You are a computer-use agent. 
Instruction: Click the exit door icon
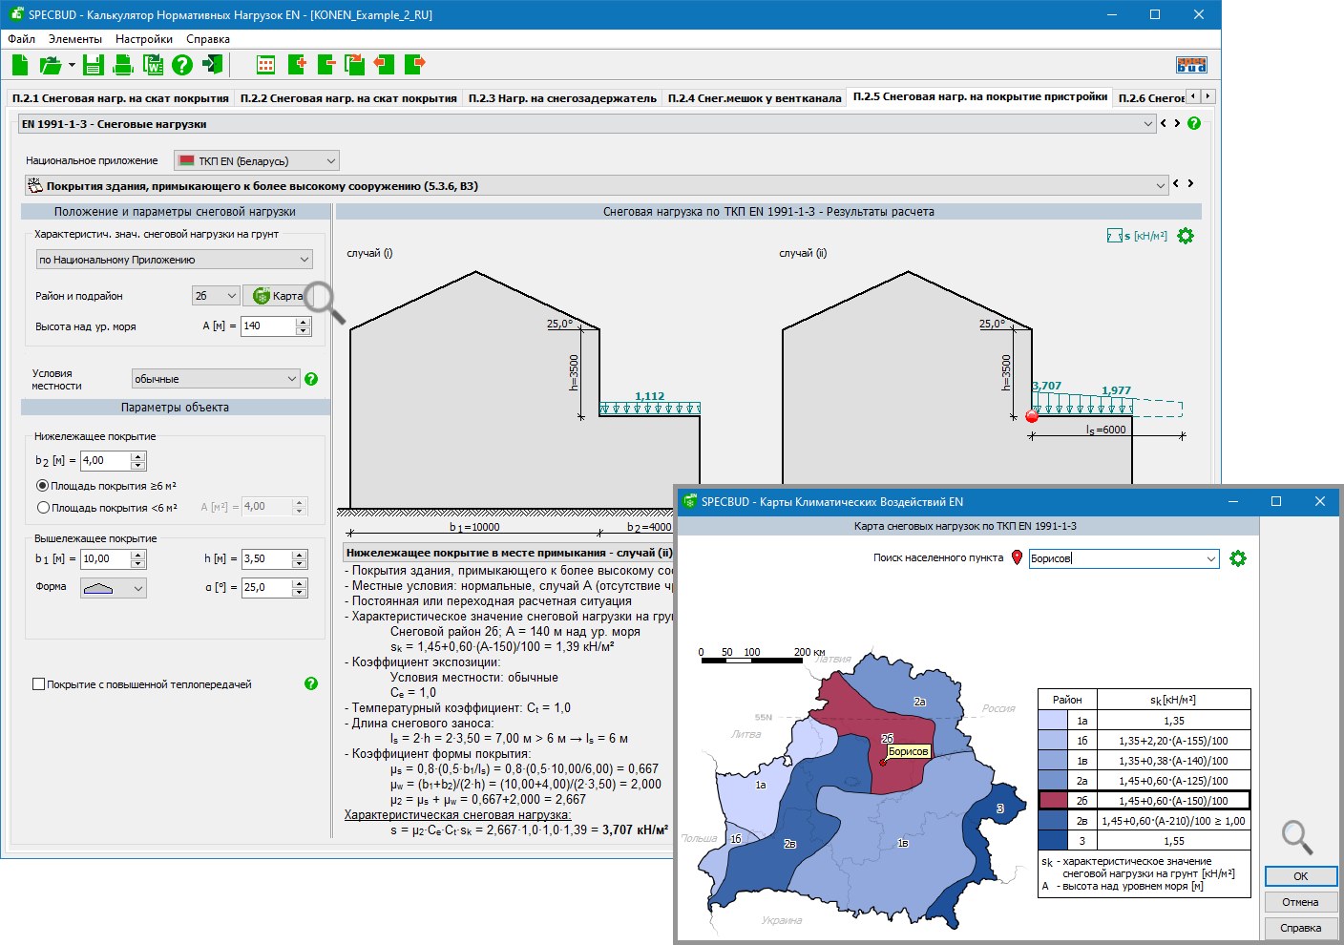click(213, 65)
